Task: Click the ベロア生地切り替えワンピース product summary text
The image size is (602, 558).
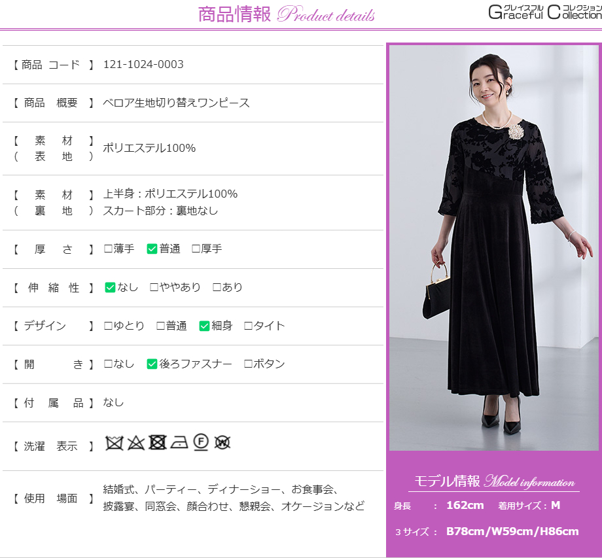Action: tap(176, 103)
